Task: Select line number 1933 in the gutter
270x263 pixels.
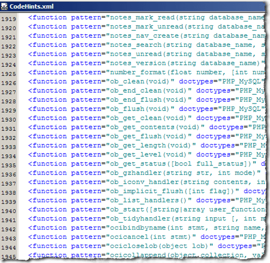Action: [x=9, y=147]
